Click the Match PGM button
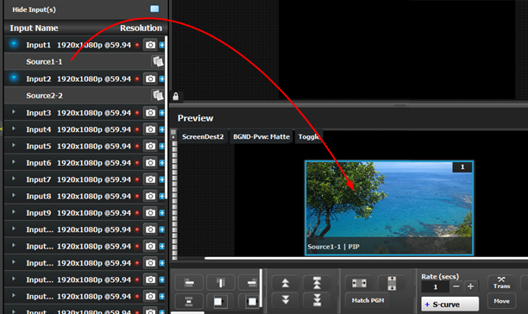 point(368,300)
